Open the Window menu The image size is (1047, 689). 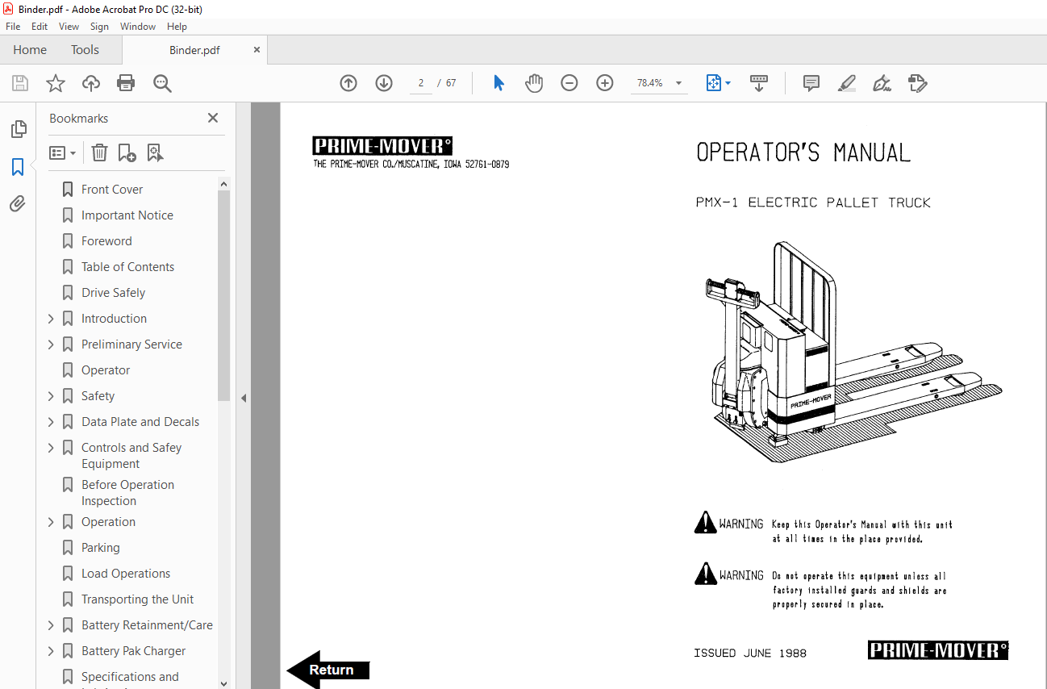pyautogui.click(x=138, y=27)
